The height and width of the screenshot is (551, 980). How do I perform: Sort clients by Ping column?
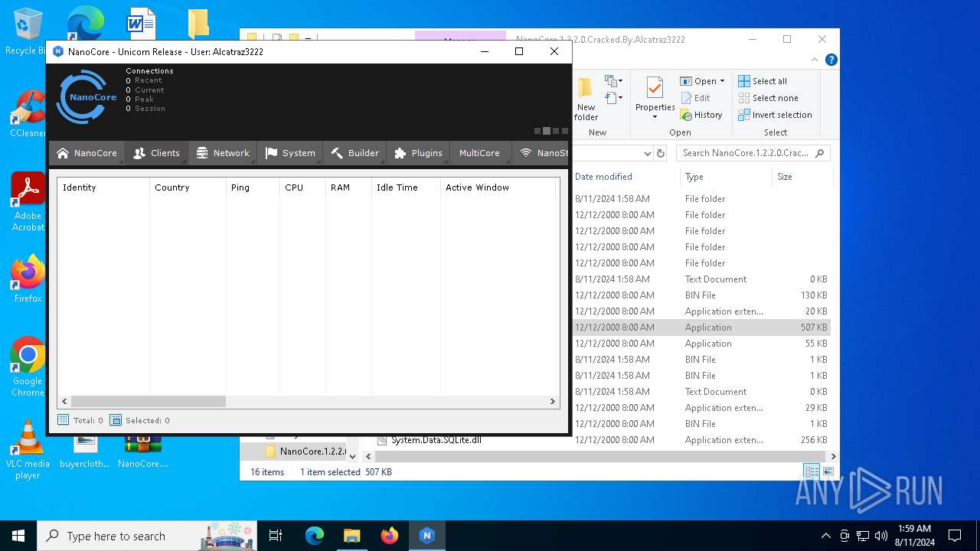tap(253, 187)
